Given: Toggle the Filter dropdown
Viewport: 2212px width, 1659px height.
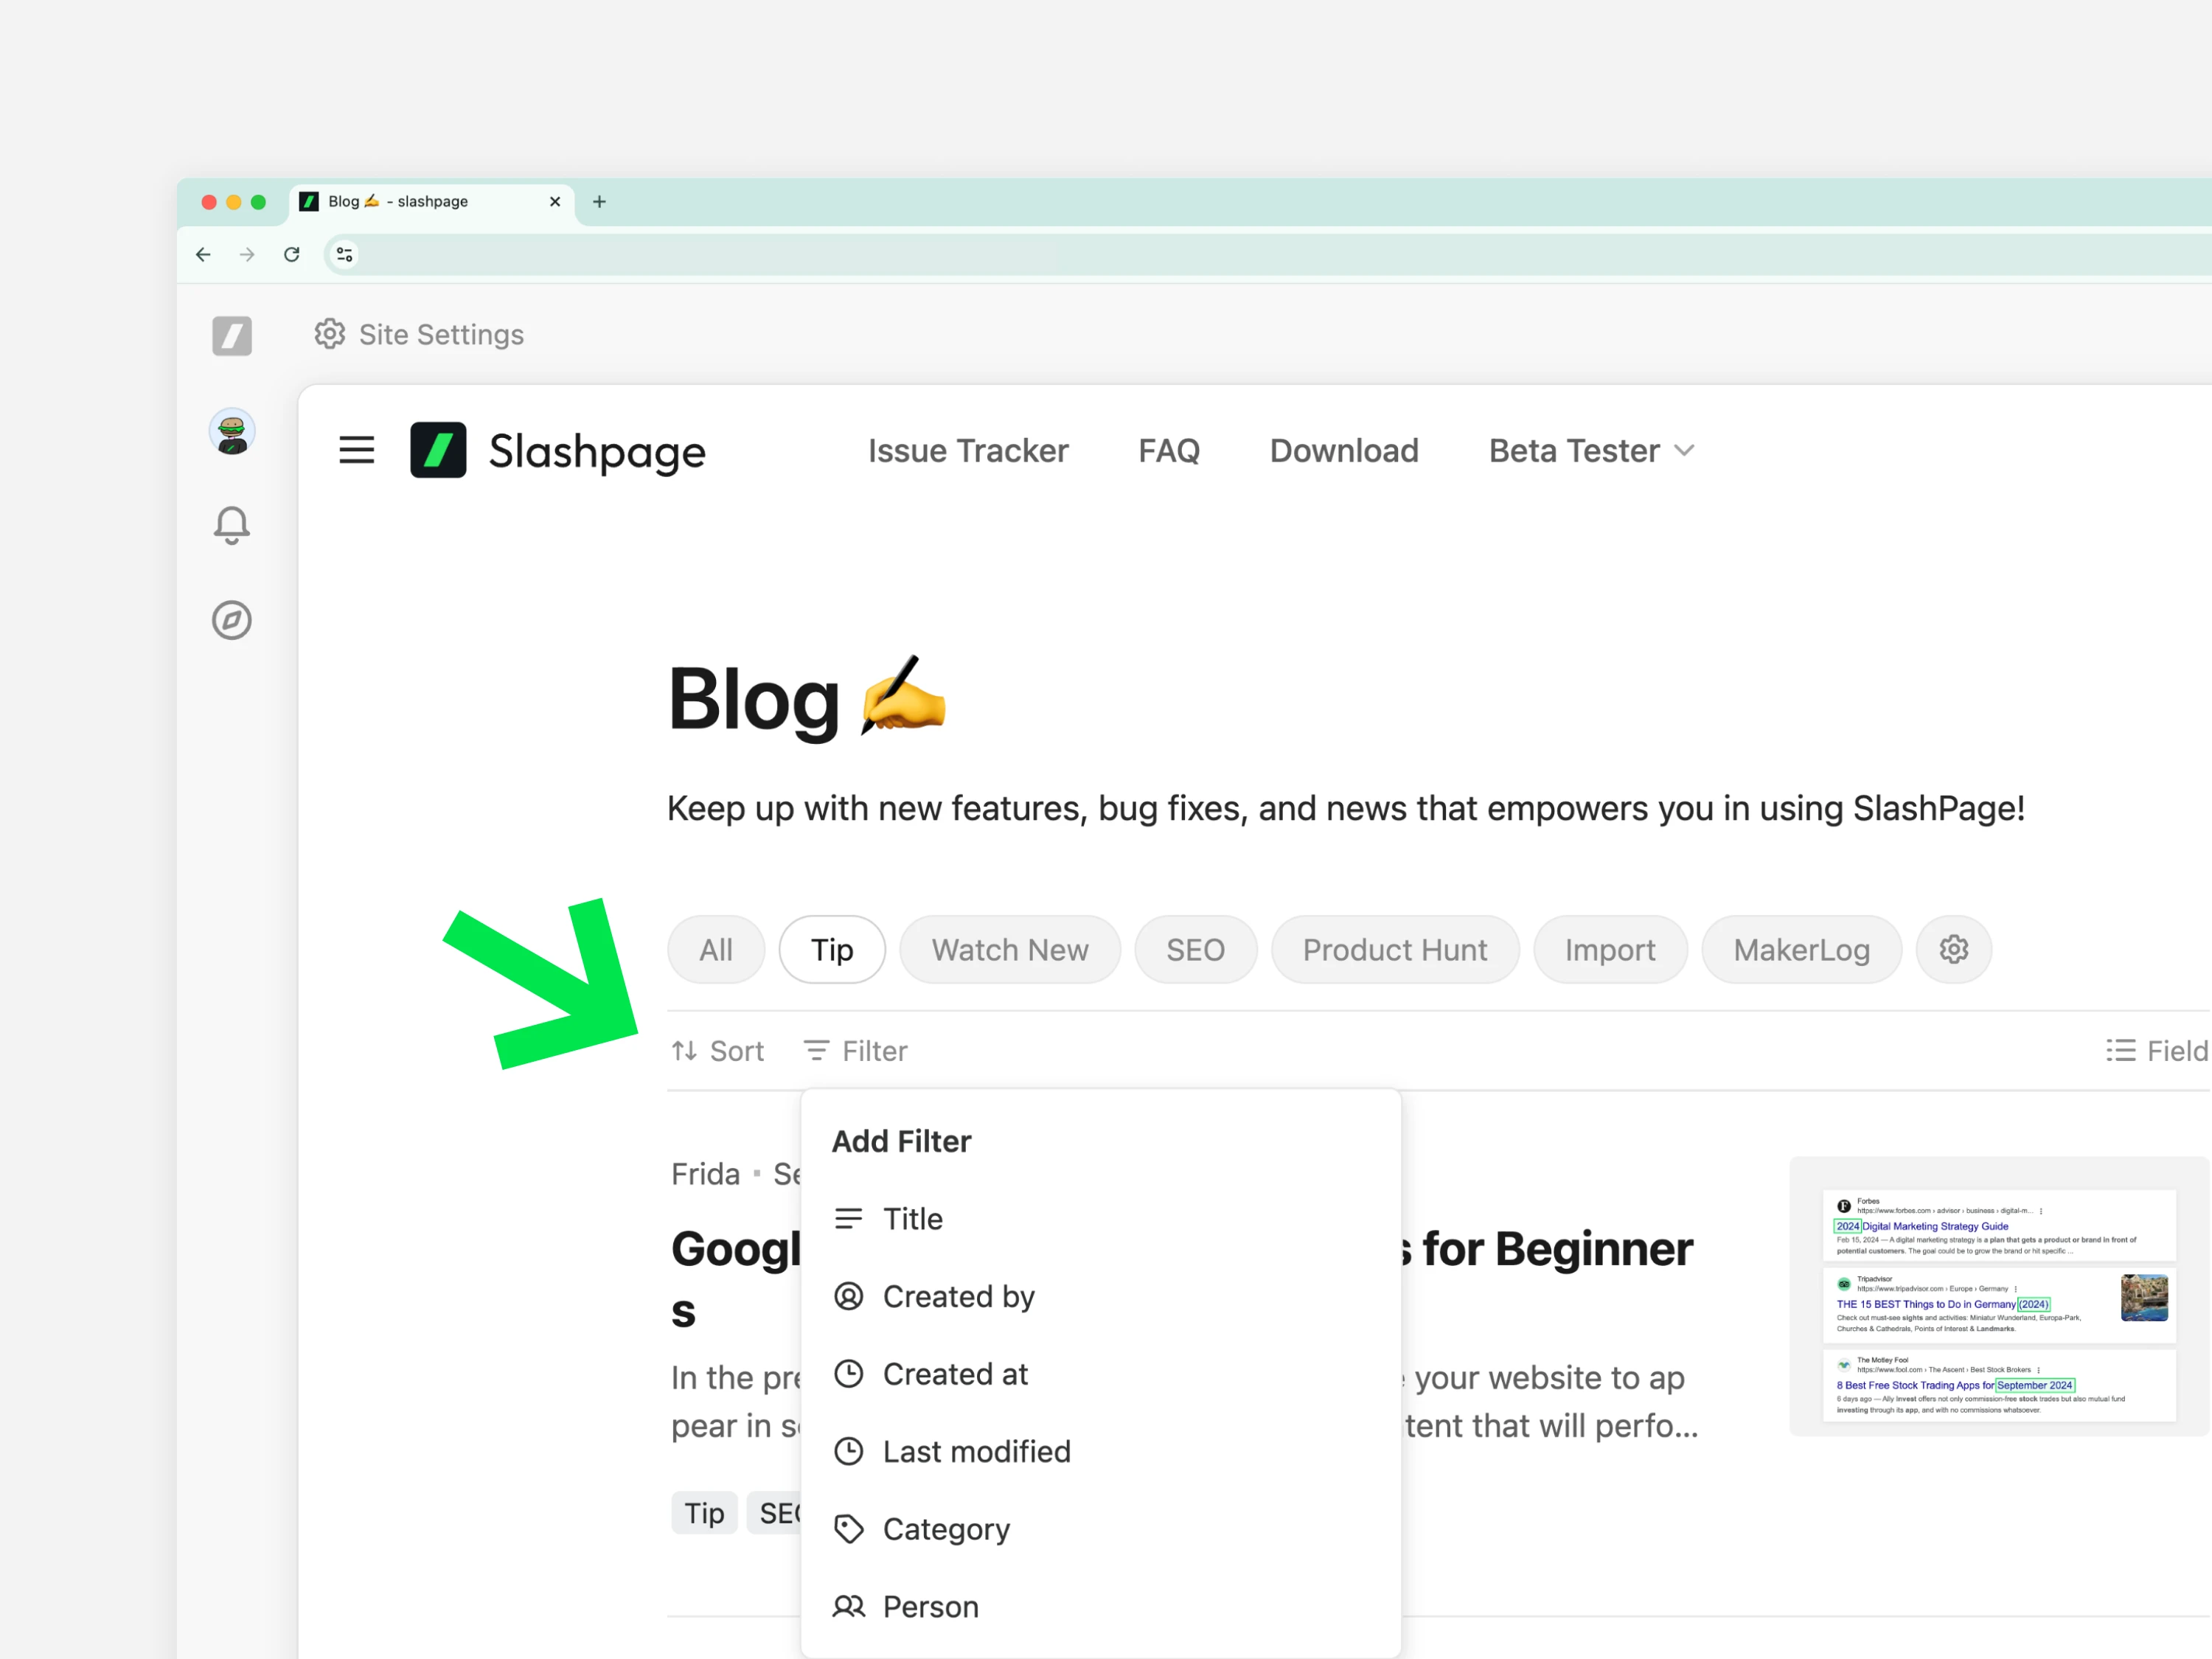Looking at the screenshot, I should tap(856, 1051).
